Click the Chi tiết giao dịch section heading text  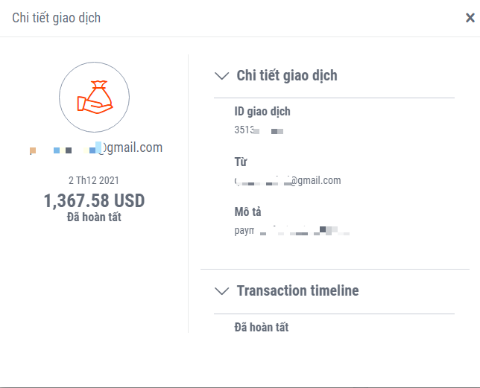pyautogui.click(x=287, y=75)
